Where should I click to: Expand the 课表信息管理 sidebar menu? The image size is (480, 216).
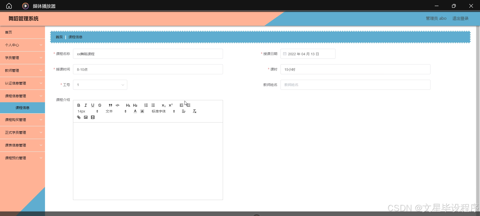click(22, 145)
